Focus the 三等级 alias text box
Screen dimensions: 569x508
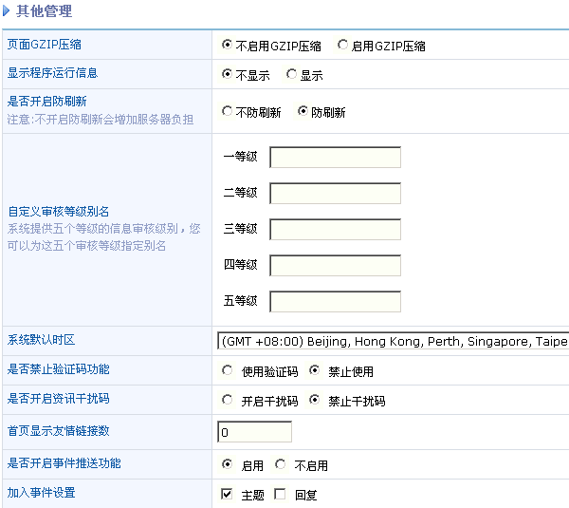coord(335,229)
